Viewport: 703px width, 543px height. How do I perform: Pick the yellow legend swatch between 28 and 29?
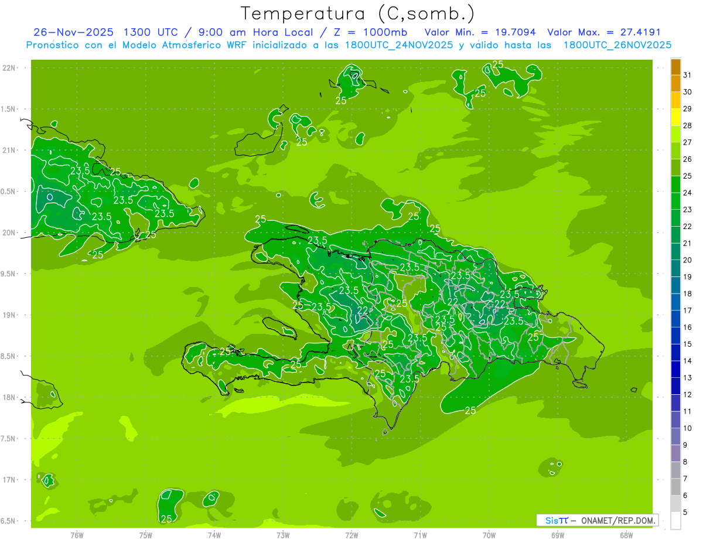coord(675,117)
